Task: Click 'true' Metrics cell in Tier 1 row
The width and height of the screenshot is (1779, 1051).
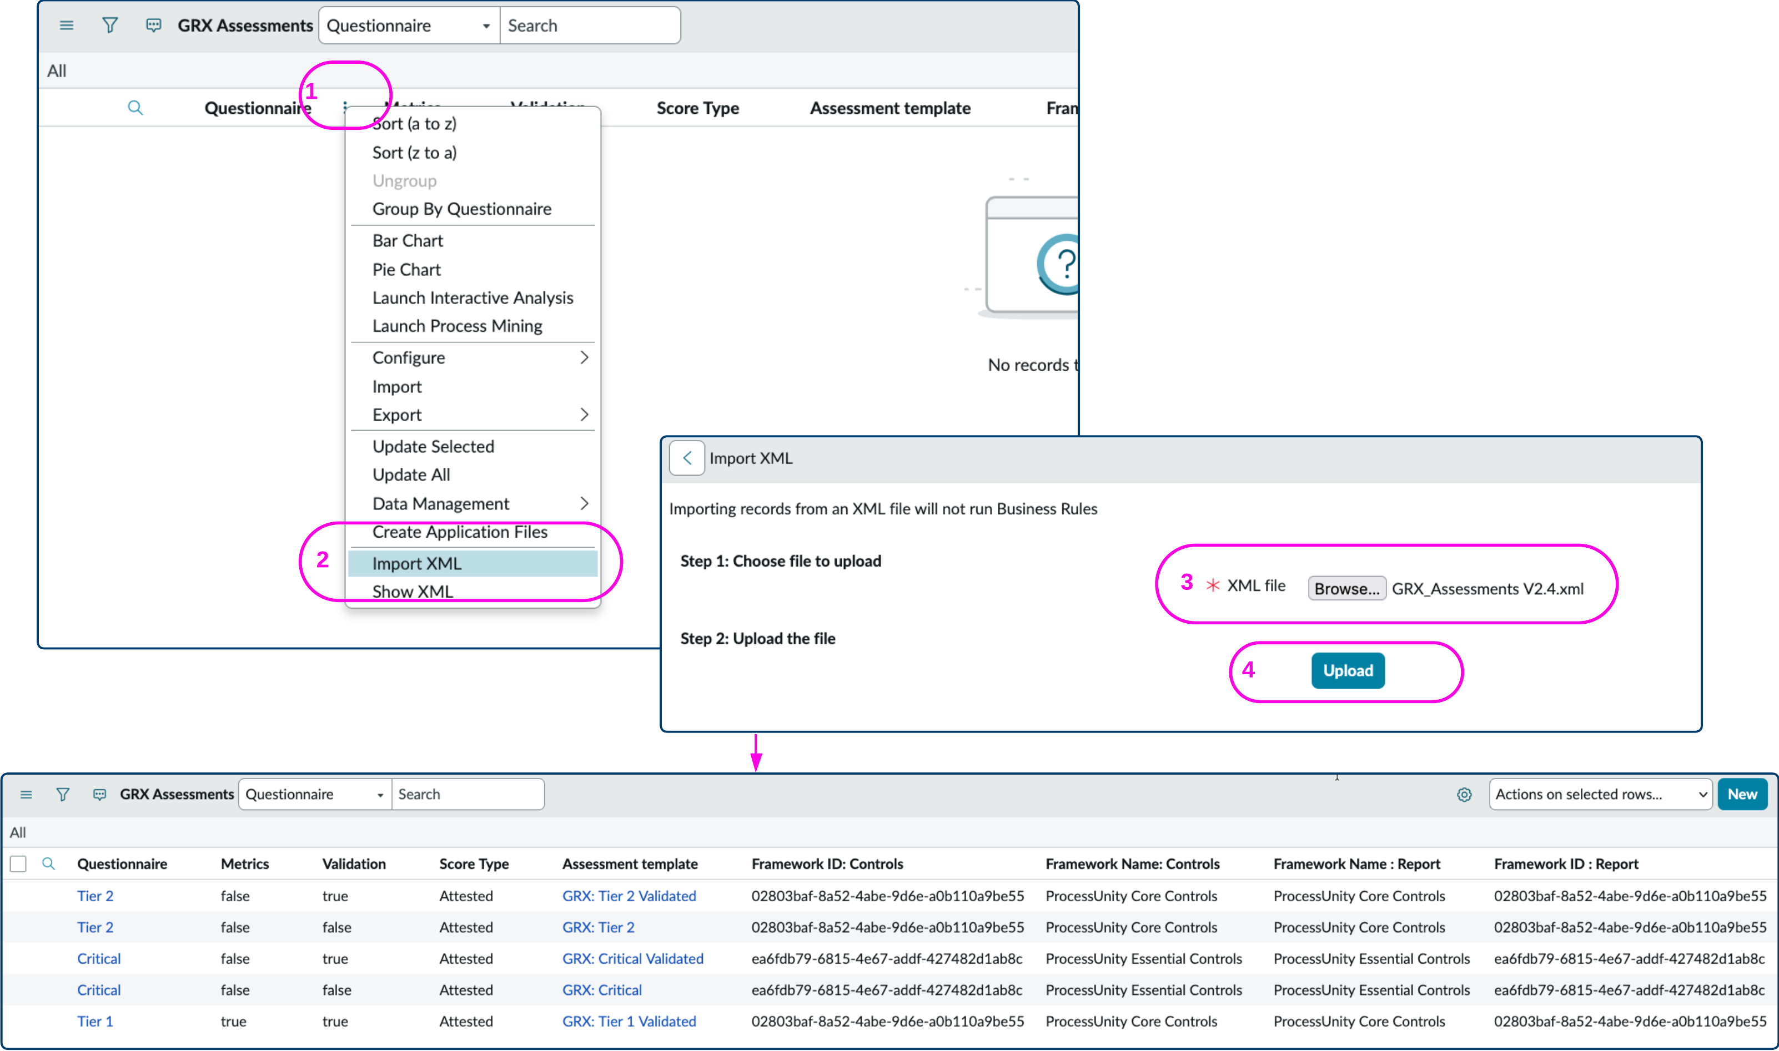Action: (233, 1022)
